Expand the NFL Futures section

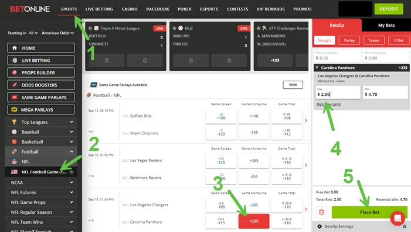[72, 192]
